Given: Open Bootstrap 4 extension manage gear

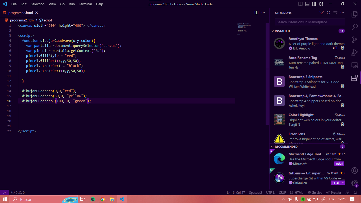Looking at the screenshot, I should tap(343, 105).
